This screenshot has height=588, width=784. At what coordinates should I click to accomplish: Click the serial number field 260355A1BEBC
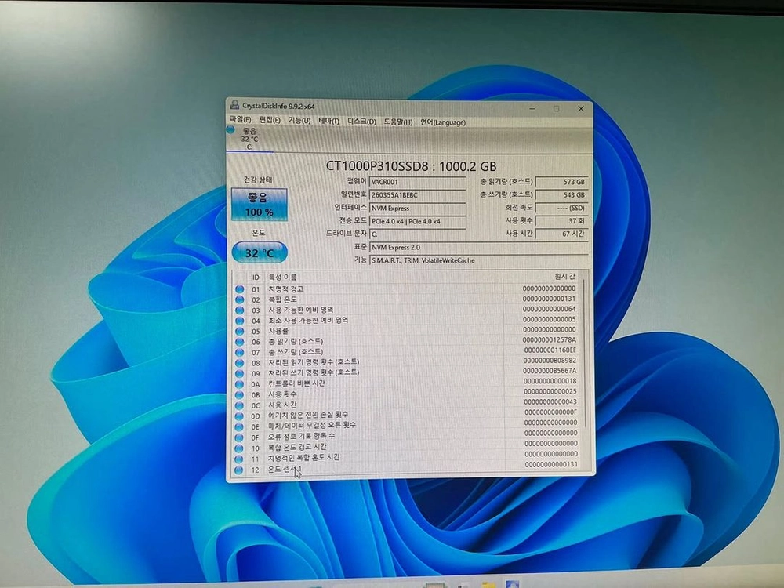coord(418,195)
